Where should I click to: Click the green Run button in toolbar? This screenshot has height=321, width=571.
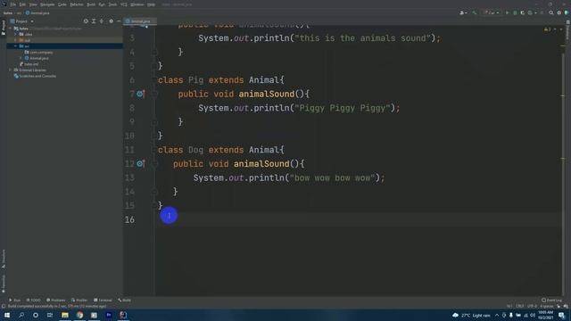(507, 12)
